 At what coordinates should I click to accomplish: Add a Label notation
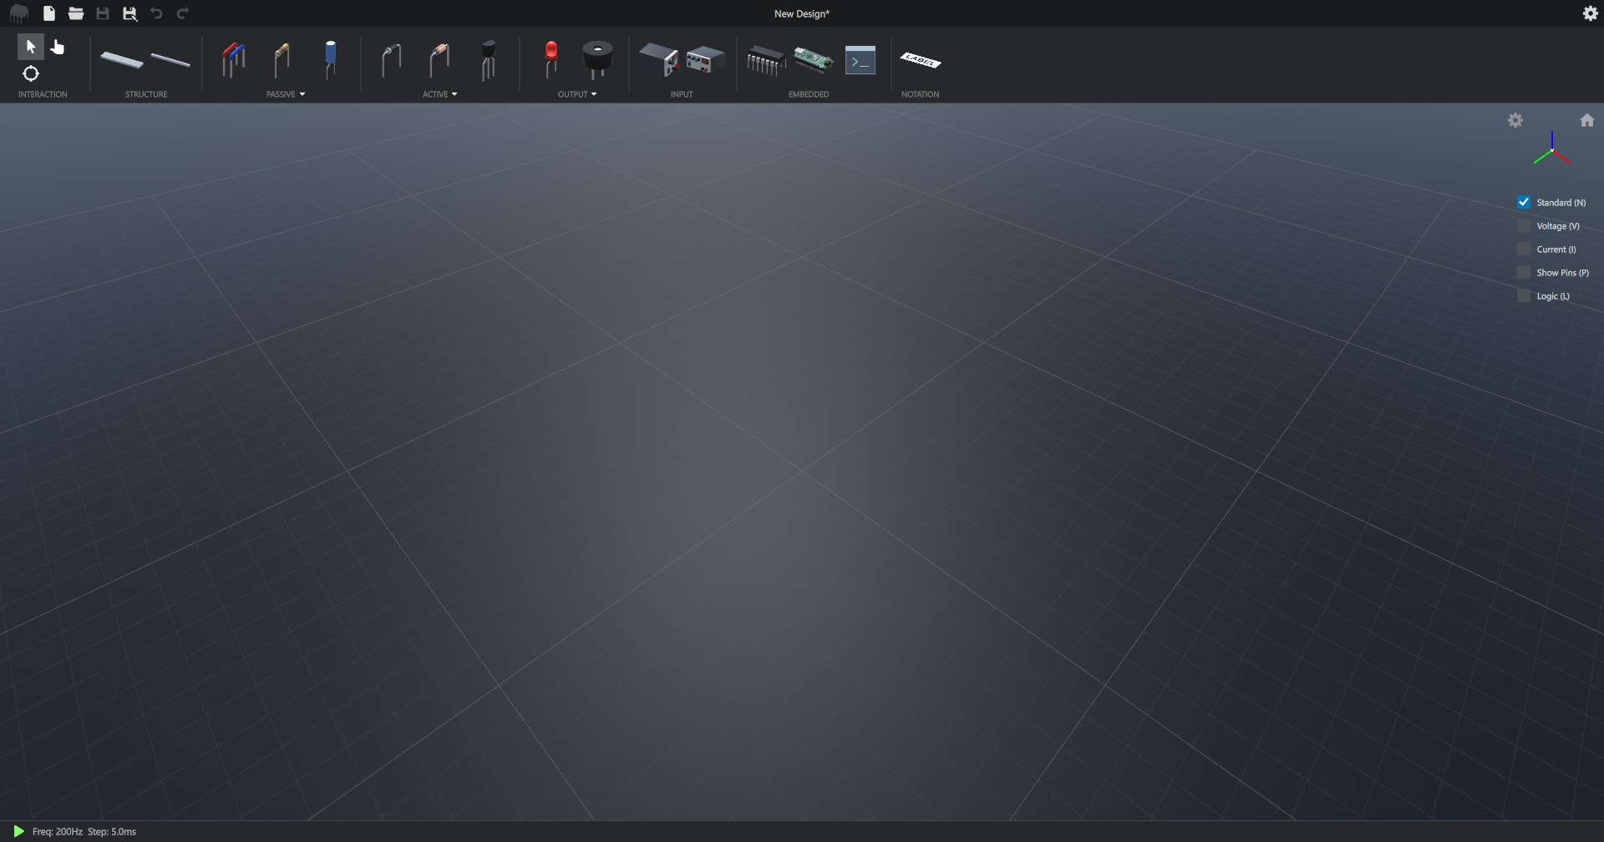point(920,60)
